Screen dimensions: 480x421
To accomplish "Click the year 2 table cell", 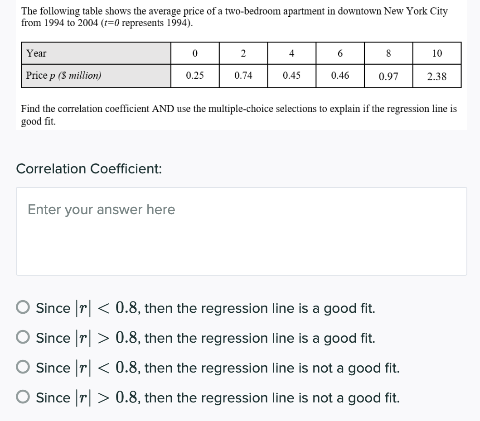I will click(x=243, y=53).
